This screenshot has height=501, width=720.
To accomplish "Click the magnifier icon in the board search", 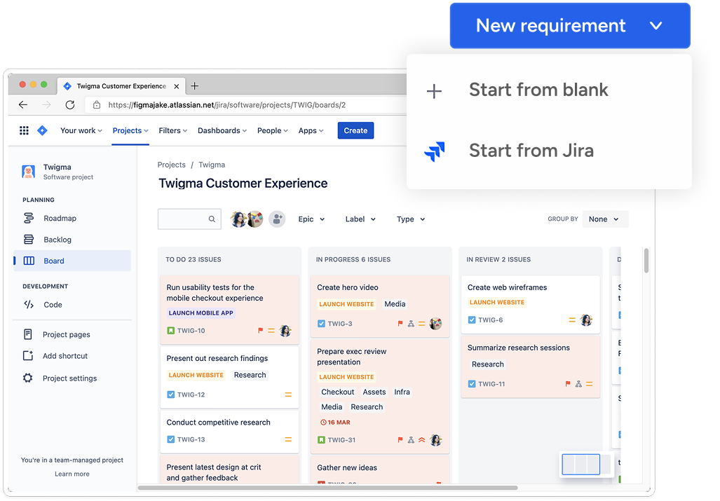I will [212, 219].
